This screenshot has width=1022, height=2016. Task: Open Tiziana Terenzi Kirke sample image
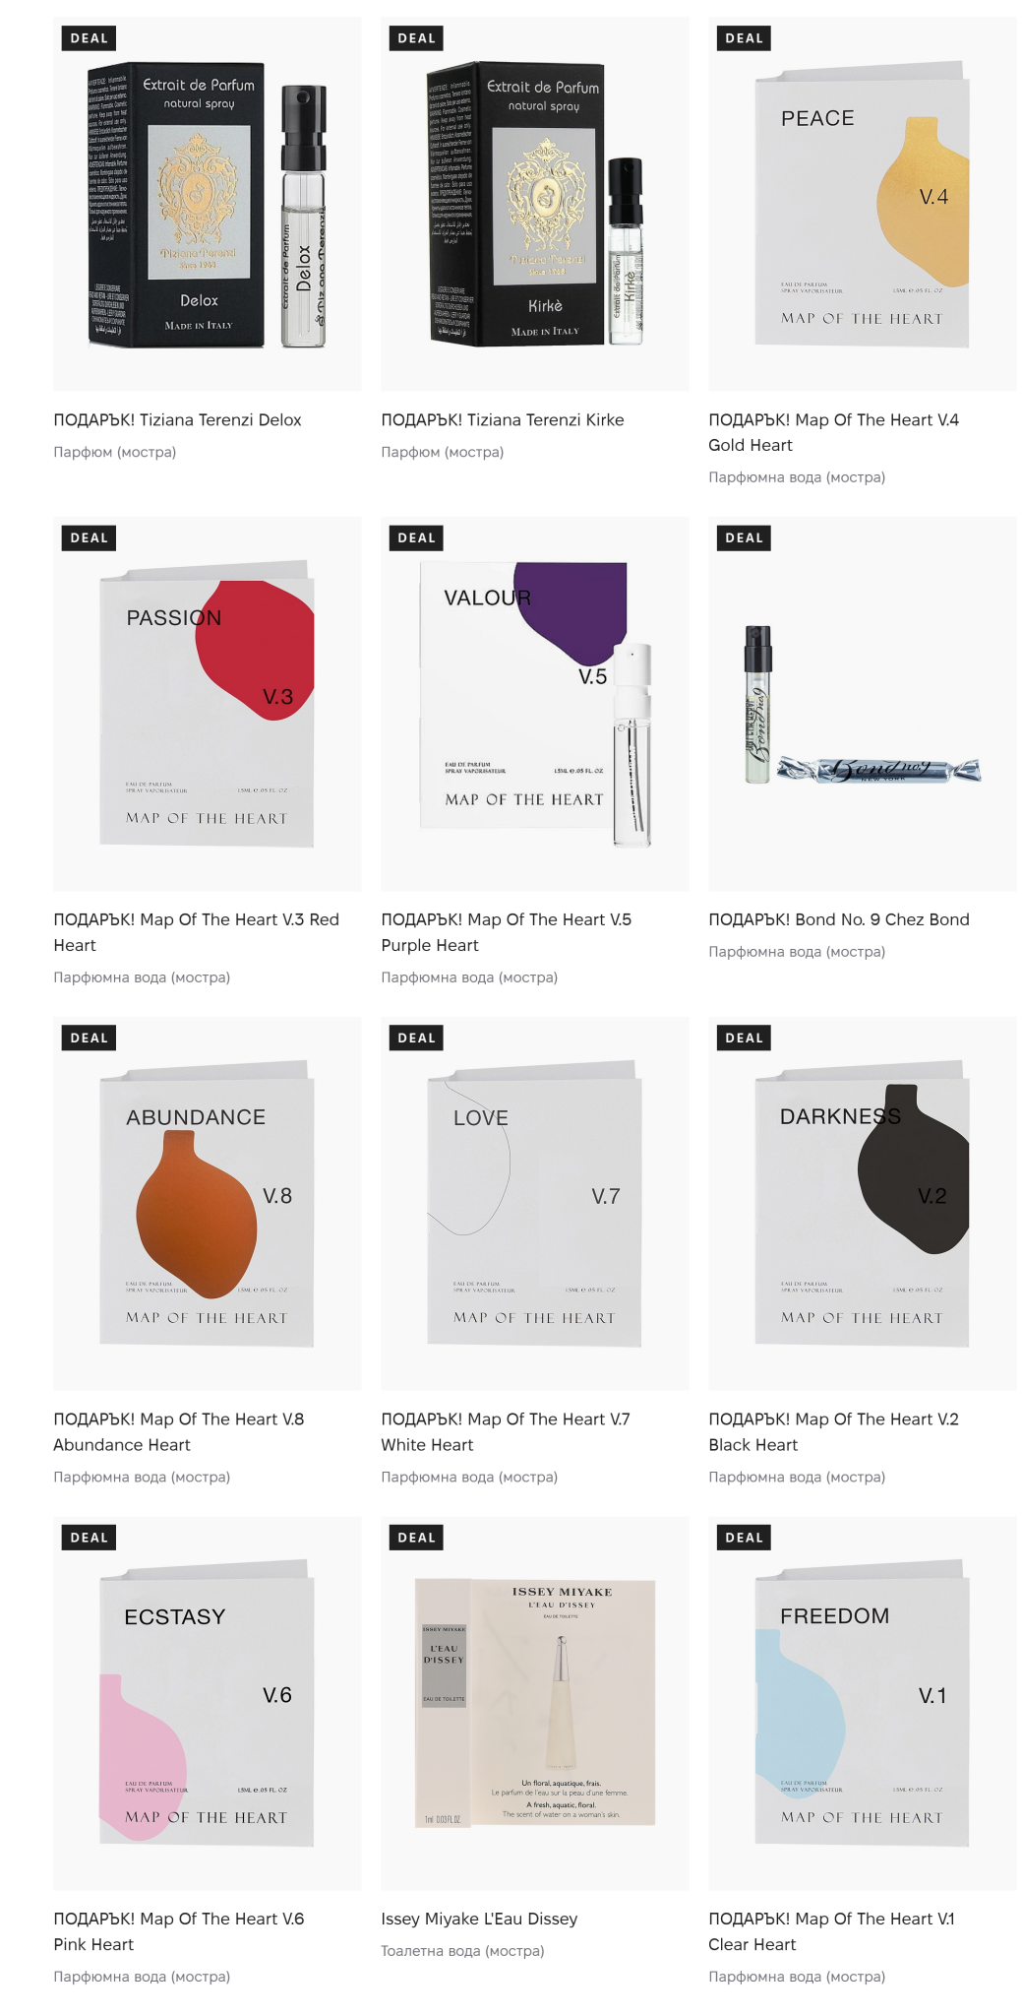(534, 207)
